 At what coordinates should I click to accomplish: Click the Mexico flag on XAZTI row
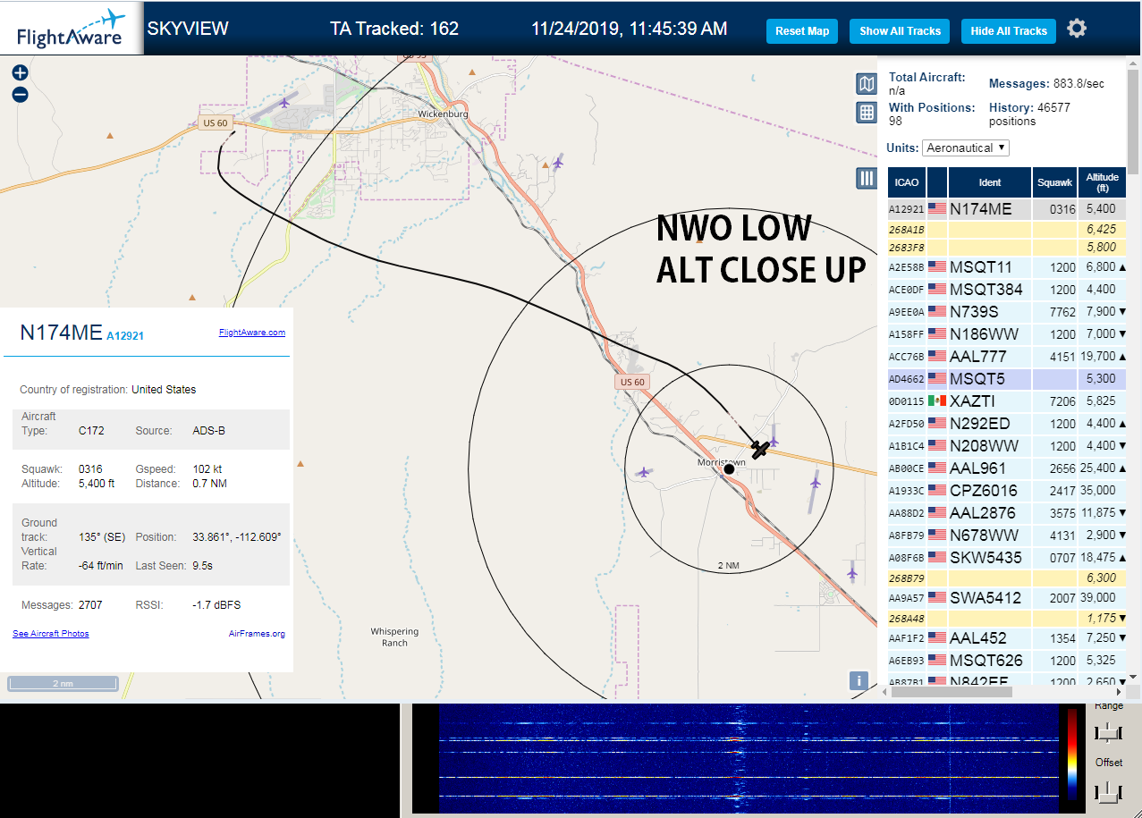[937, 401]
